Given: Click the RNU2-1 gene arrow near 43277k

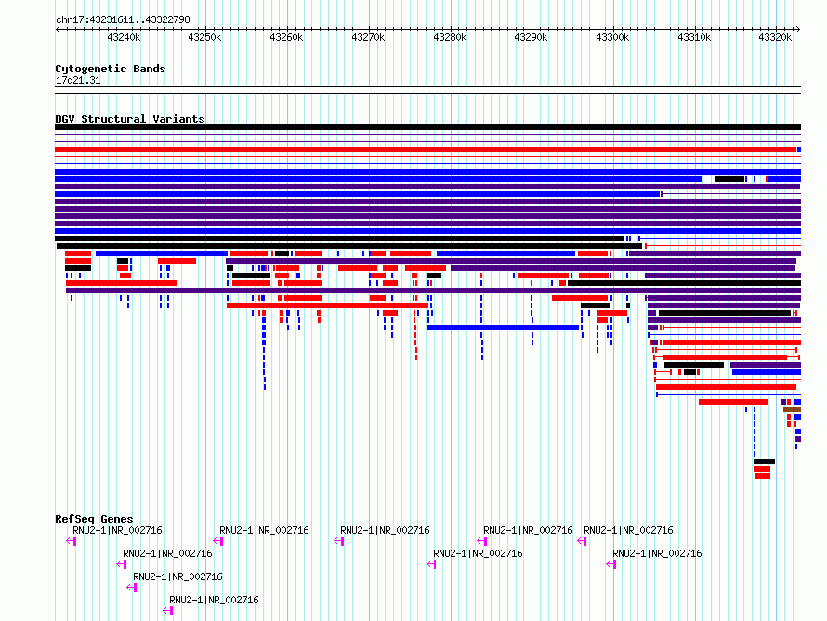Looking at the screenshot, I should (431, 564).
